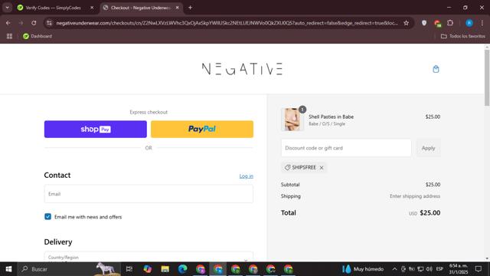Click the Enter shipping address text
Image resolution: width=490 pixels, height=276 pixels.
tap(415, 196)
